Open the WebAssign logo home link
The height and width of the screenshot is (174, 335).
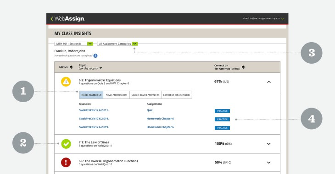69,19
